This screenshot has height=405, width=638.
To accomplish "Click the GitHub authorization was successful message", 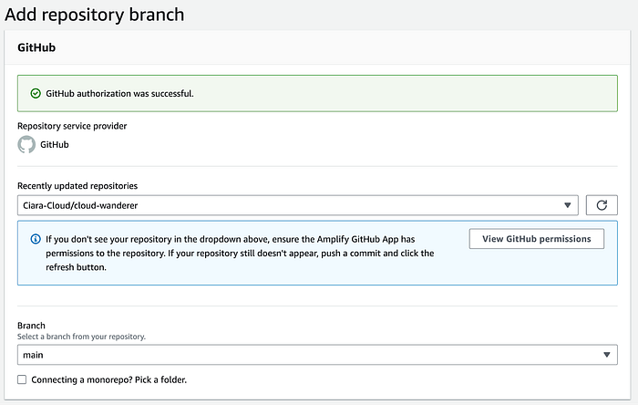I will (119, 94).
